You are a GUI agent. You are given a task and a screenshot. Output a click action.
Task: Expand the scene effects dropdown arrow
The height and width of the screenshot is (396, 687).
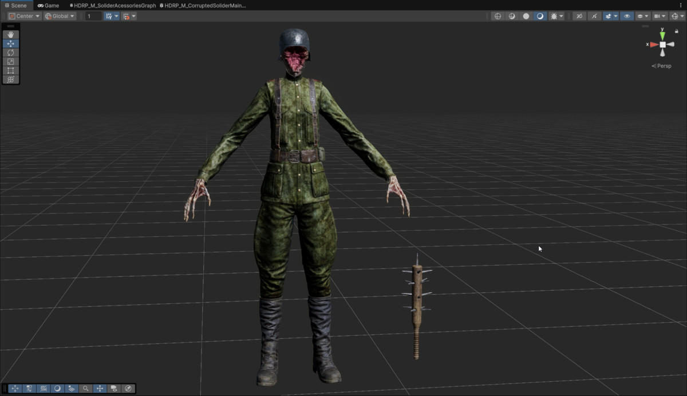[x=616, y=16]
